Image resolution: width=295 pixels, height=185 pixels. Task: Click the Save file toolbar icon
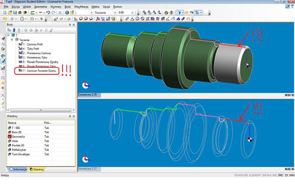[14, 13]
